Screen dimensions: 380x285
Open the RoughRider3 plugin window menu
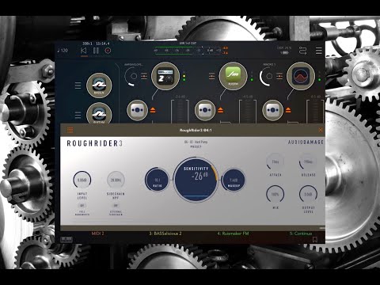70,130
